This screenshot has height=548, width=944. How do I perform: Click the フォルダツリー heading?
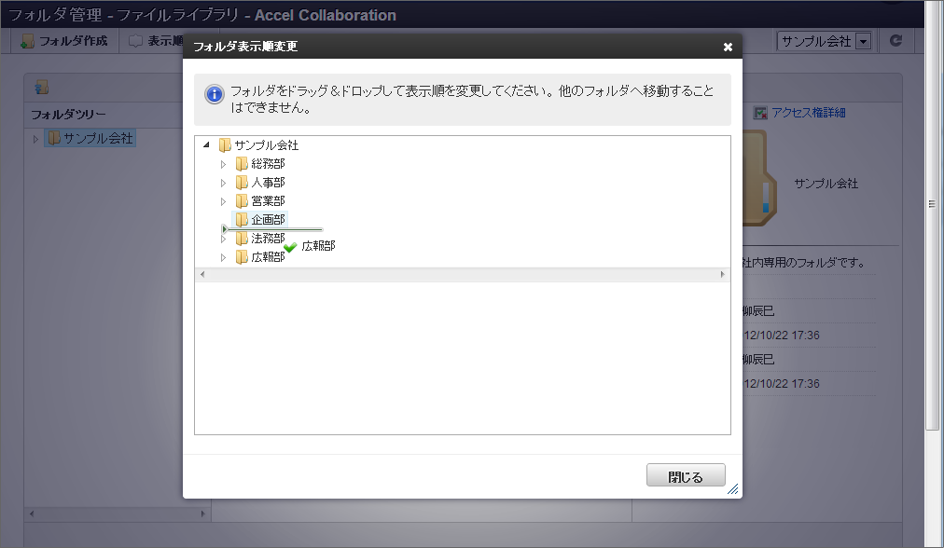(68, 115)
